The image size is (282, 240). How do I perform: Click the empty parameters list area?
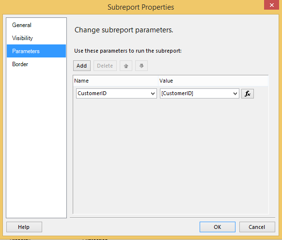171,156
